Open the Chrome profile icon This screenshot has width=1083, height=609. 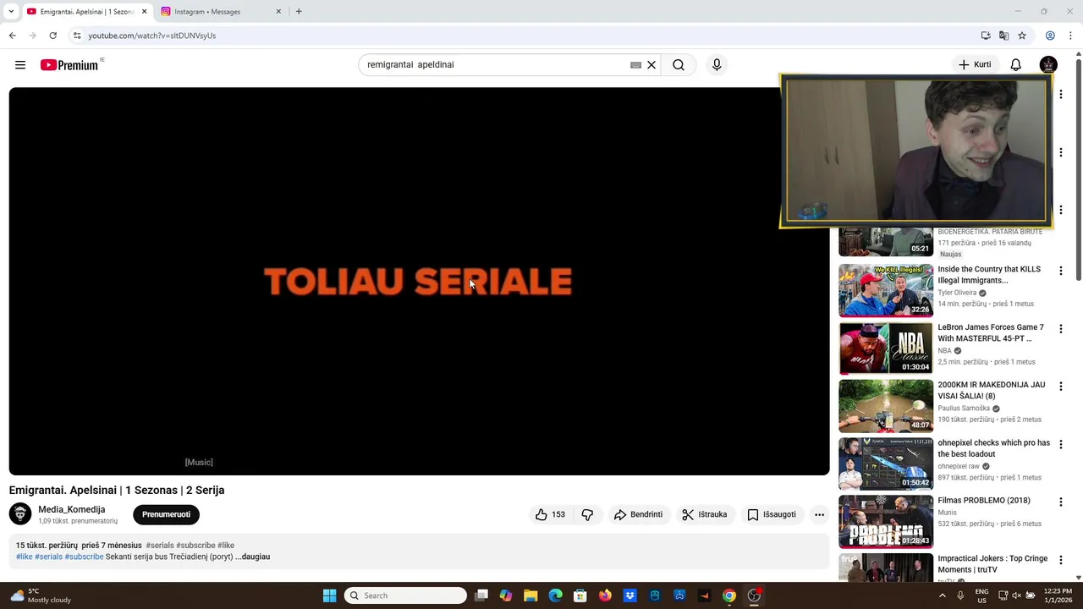[x=1050, y=36]
